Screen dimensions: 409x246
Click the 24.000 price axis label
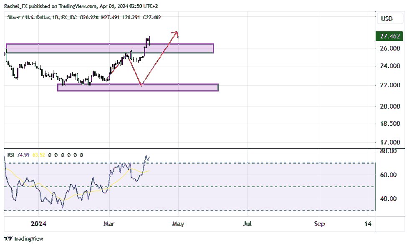[x=390, y=66]
